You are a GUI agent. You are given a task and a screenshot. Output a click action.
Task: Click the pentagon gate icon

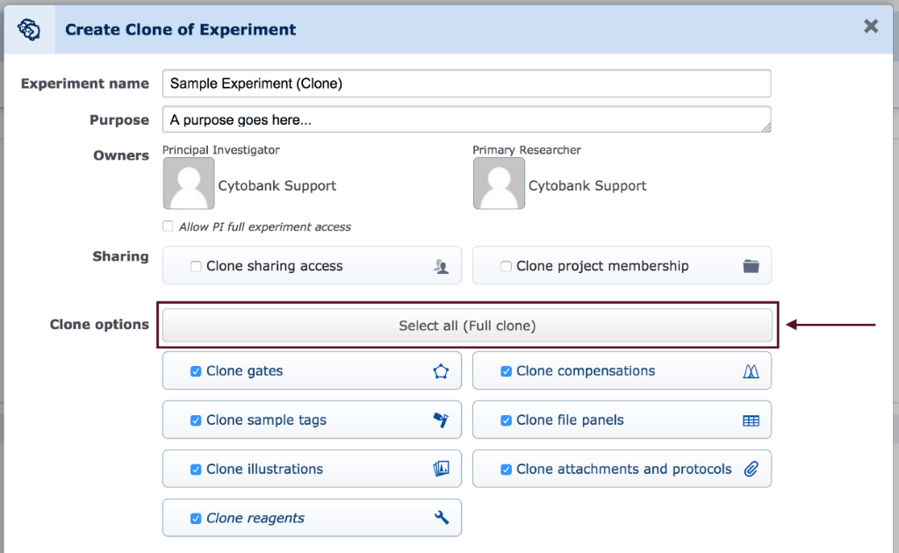441,371
